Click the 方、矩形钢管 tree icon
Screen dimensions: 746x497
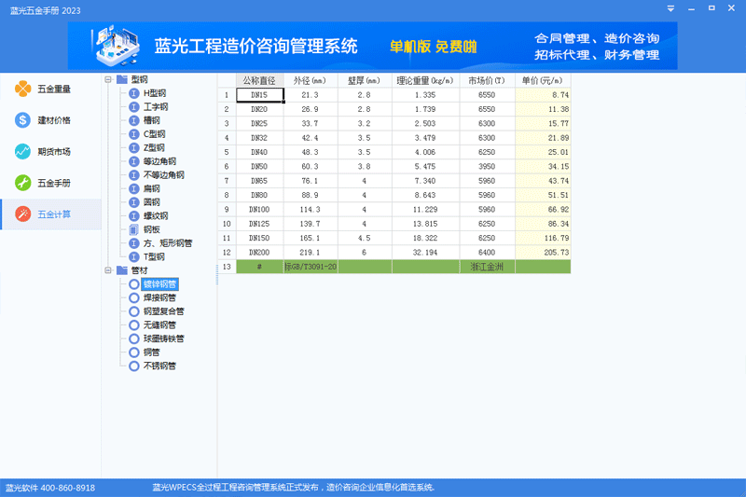[134, 243]
